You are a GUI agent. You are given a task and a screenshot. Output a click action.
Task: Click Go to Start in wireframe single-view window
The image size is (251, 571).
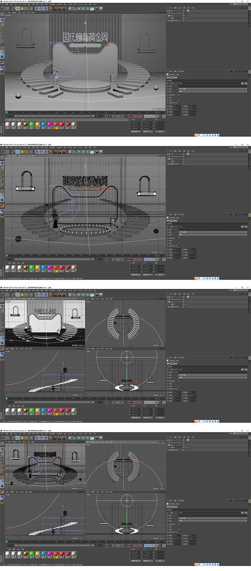coord(107,260)
